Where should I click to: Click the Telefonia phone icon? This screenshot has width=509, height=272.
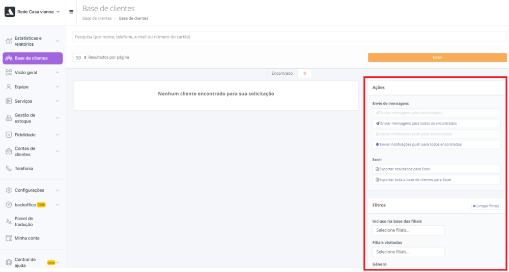coord(9,169)
